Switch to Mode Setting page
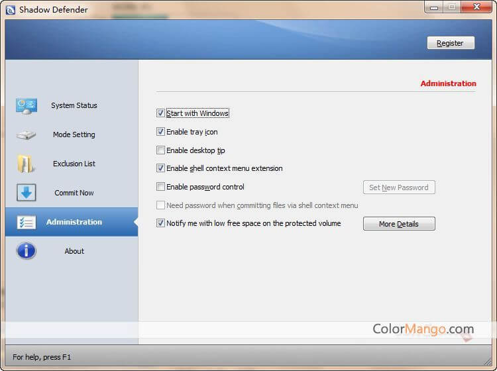This screenshot has height=371, width=497. click(74, 134)
